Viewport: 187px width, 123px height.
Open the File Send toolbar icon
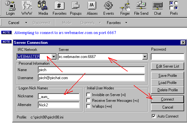click(141, 8)
